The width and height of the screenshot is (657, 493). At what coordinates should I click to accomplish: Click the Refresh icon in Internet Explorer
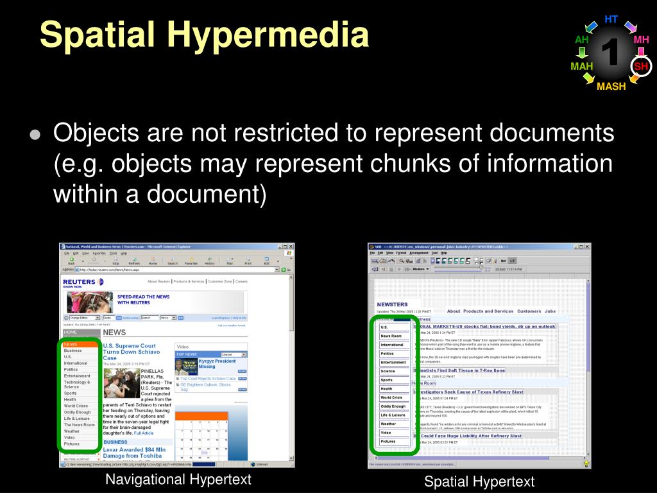click(x=134, y=261)
